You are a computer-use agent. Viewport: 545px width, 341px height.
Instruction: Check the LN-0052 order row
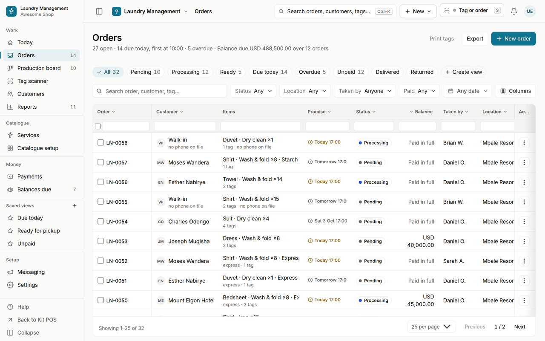tap(100, 261)
